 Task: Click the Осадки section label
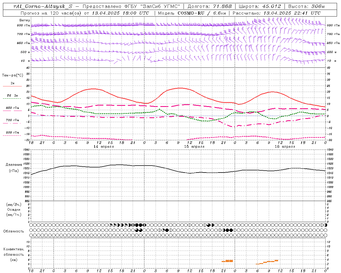click(14, 210)
